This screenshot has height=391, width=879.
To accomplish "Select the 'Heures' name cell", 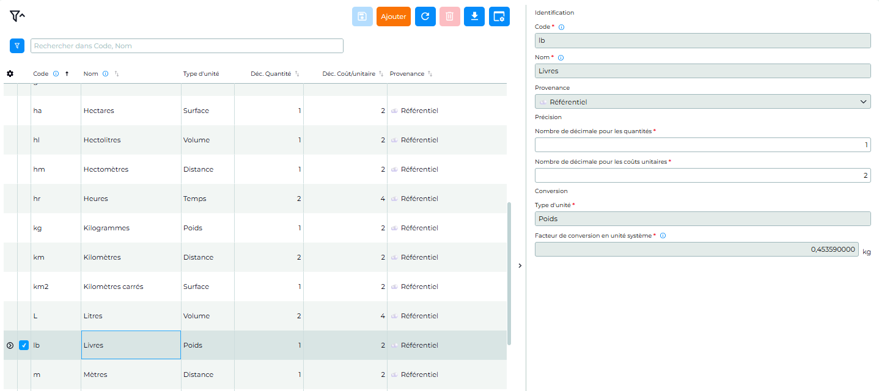I will [131, 199].
